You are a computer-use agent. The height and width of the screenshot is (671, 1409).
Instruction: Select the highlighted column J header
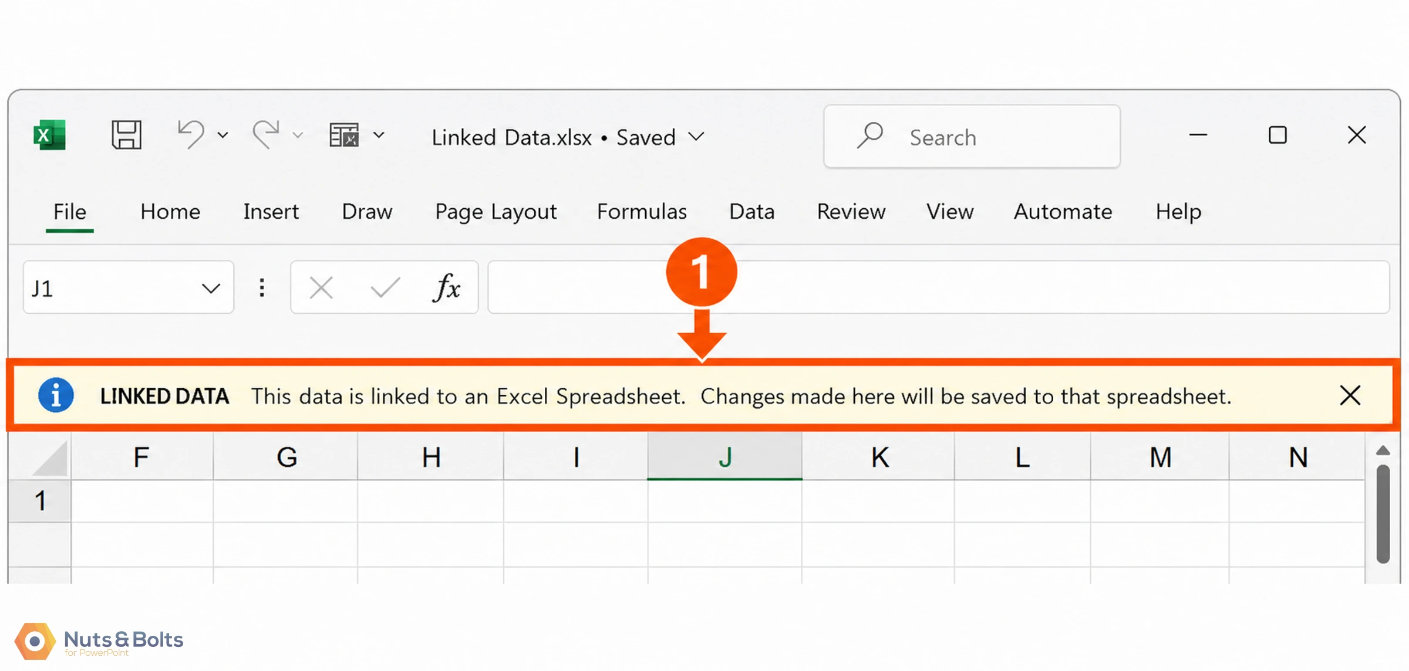(725, 457)
